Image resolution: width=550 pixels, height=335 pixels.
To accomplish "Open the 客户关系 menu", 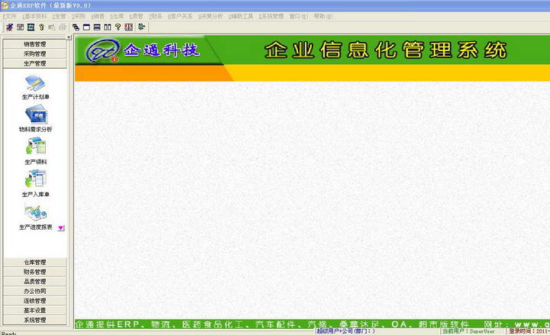I will click(x=180, y=16).
